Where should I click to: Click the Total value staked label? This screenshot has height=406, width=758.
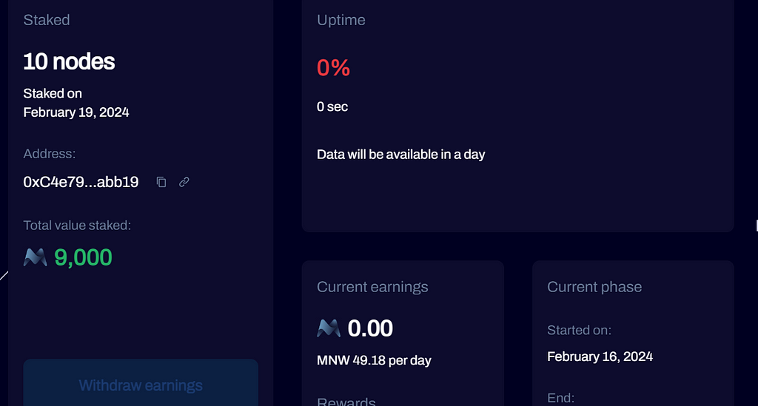[x=77, y=226]
